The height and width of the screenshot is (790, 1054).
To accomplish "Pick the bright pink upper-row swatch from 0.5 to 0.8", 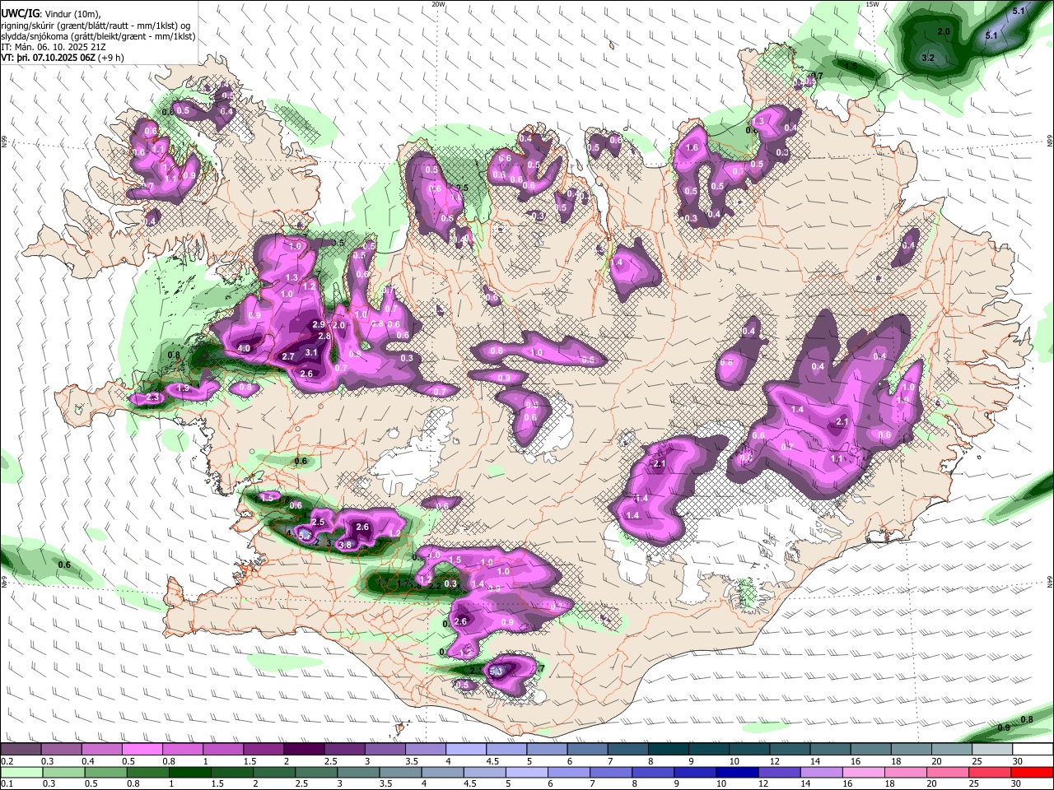I will point(142,749).
